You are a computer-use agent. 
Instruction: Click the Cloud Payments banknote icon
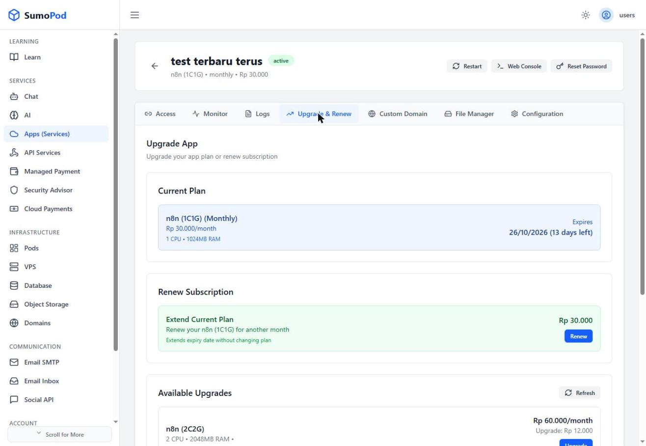click(14, 209)
